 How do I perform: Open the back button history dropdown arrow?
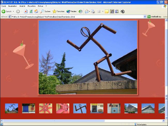coord(14,11)
